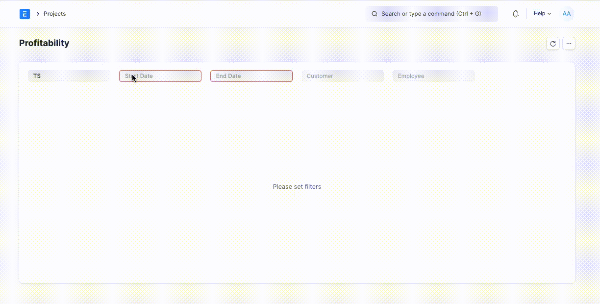Click the chevron arrow beside Help
600x304 pixels.
tap(549, 14)
